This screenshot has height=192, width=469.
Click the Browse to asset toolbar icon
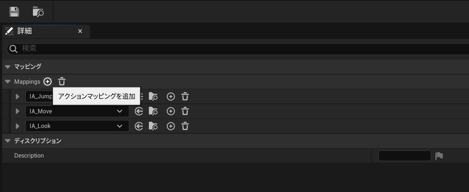[x=38, y=12]
